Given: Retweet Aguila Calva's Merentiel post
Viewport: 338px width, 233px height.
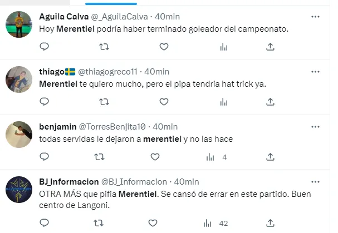Looking at the screenshot, I should coord(104,47).
